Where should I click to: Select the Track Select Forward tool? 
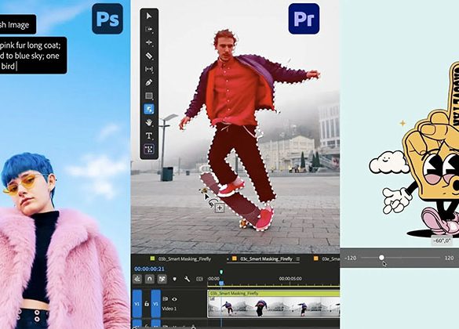pos(149,29)
